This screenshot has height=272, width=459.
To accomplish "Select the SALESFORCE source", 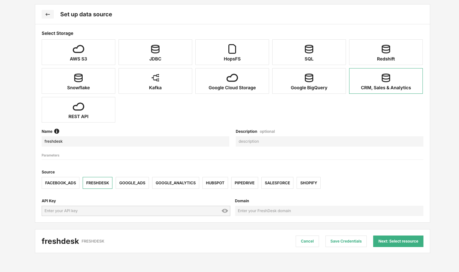I will 277,183.
